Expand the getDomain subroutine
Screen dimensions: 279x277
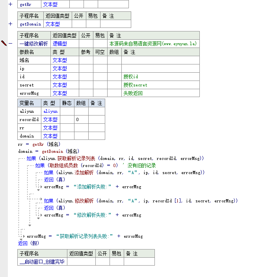point(11,24)
